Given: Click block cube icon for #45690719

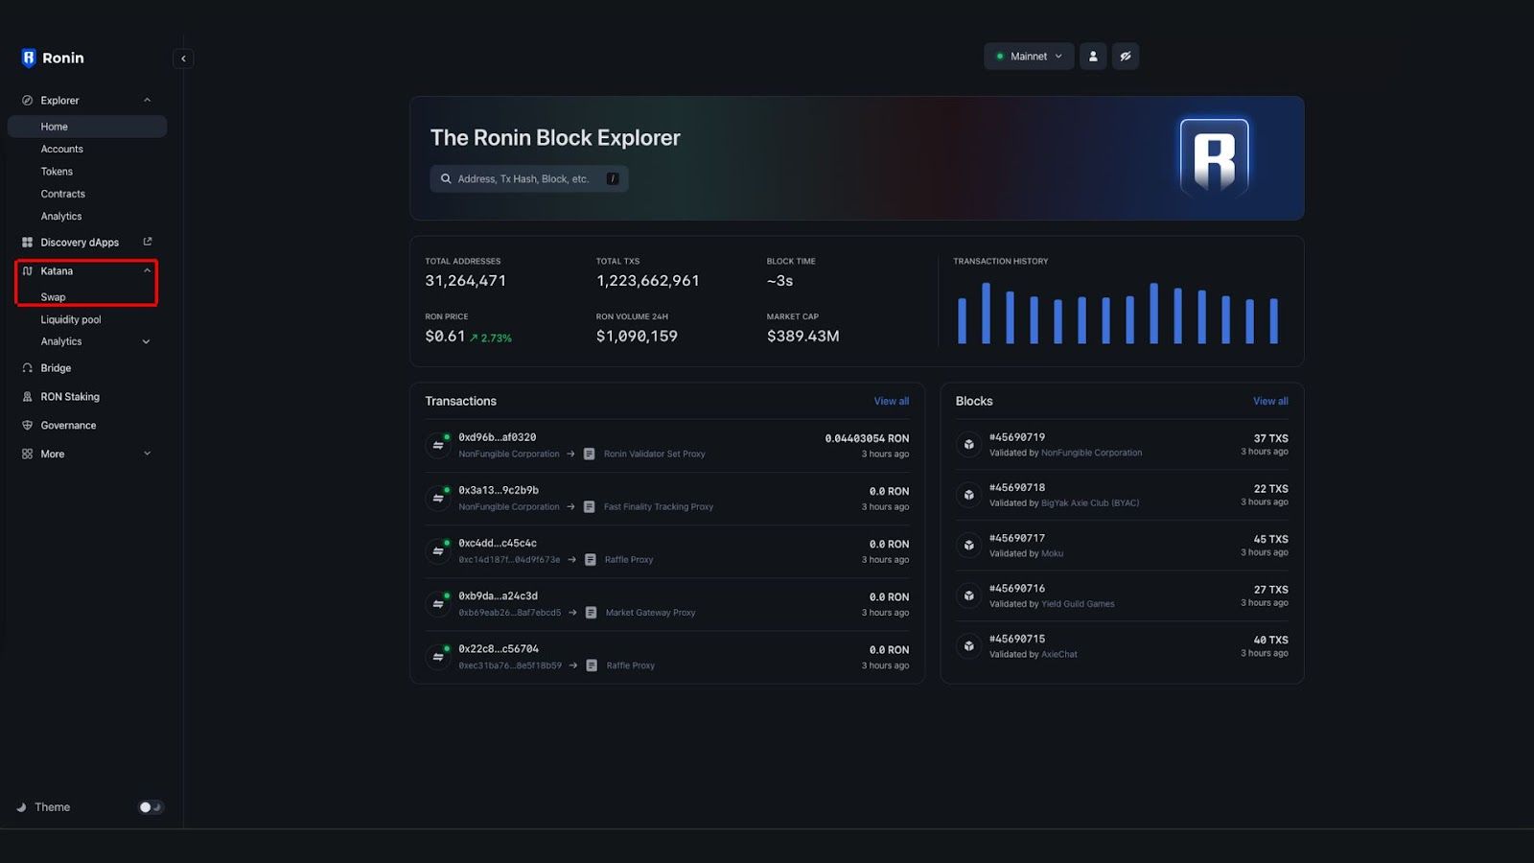Looking at the screenshot, I should (969, 445).
